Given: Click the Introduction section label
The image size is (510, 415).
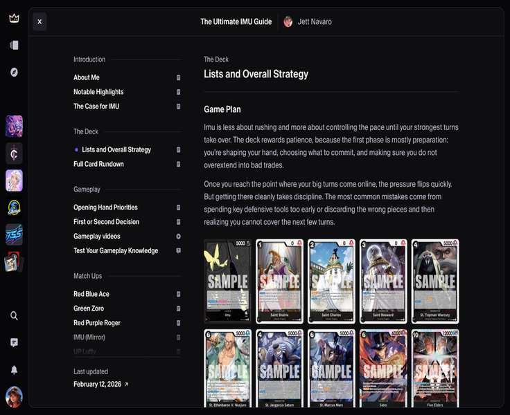Looking at the screenshot, I should coord(89,59).
